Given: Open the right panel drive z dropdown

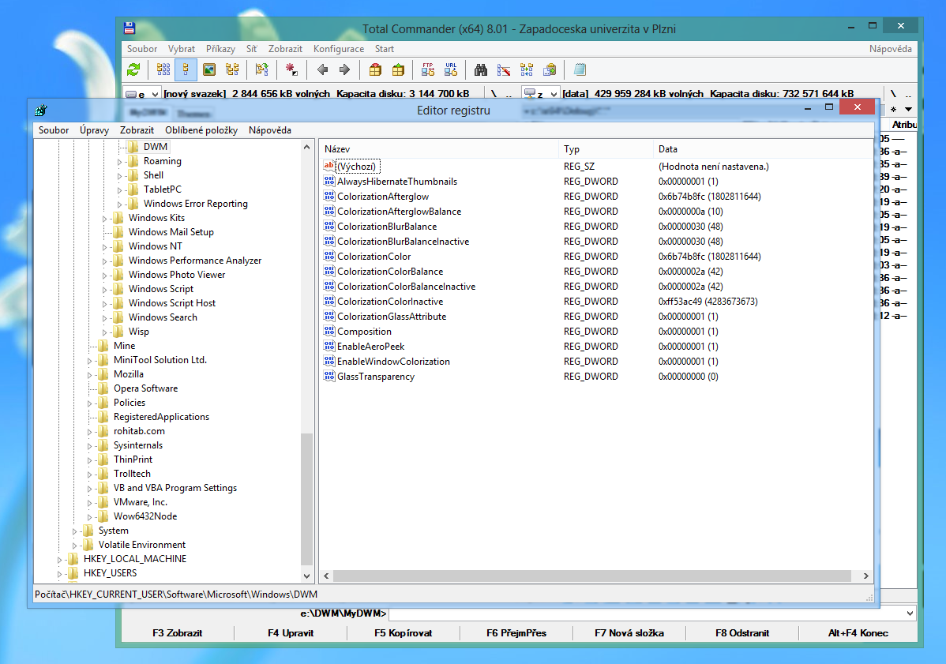Looking at the screenshot, I should point(554,94).
